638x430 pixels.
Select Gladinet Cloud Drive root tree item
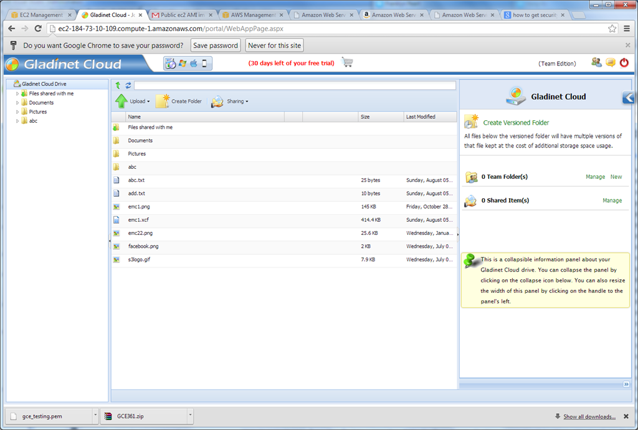(44, 84)
